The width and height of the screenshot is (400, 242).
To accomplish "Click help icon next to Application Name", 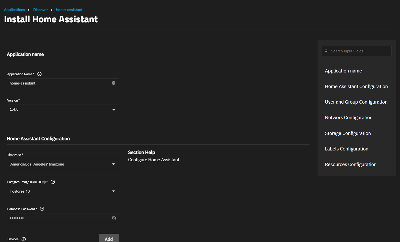I will point(39,74).
